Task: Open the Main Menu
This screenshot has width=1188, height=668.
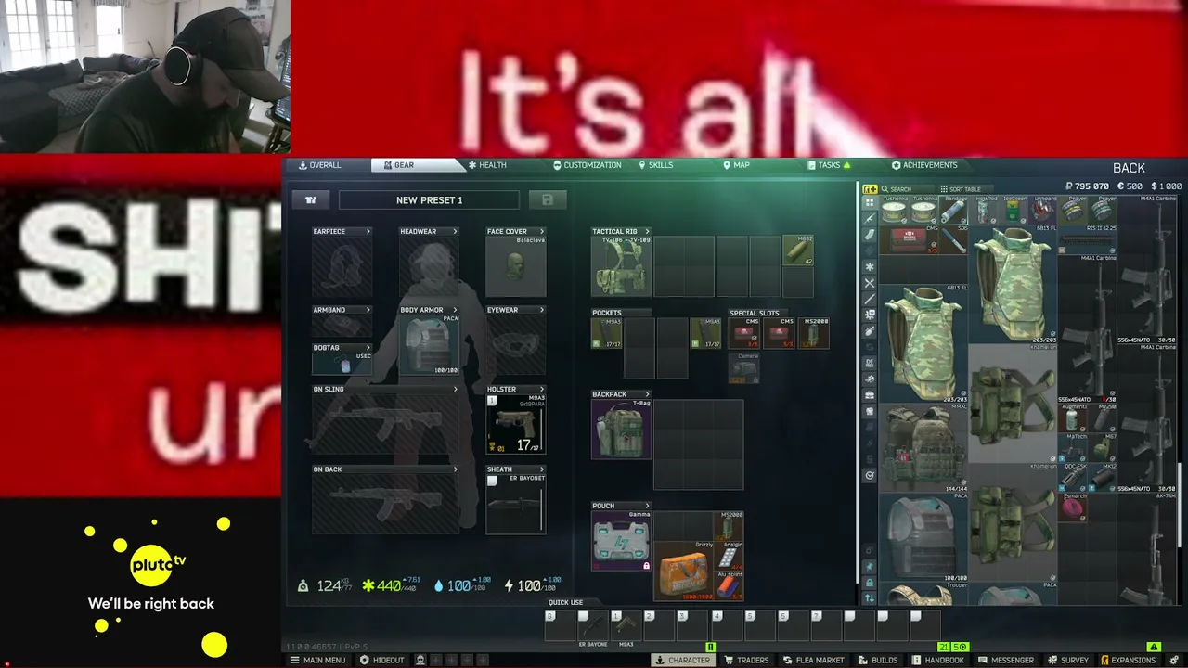Action: (x=318, y=660)
